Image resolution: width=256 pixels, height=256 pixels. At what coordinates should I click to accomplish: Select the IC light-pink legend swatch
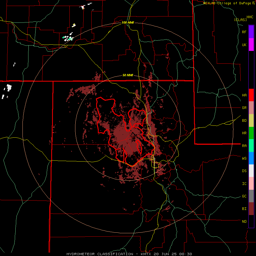[x=251, y=183]
